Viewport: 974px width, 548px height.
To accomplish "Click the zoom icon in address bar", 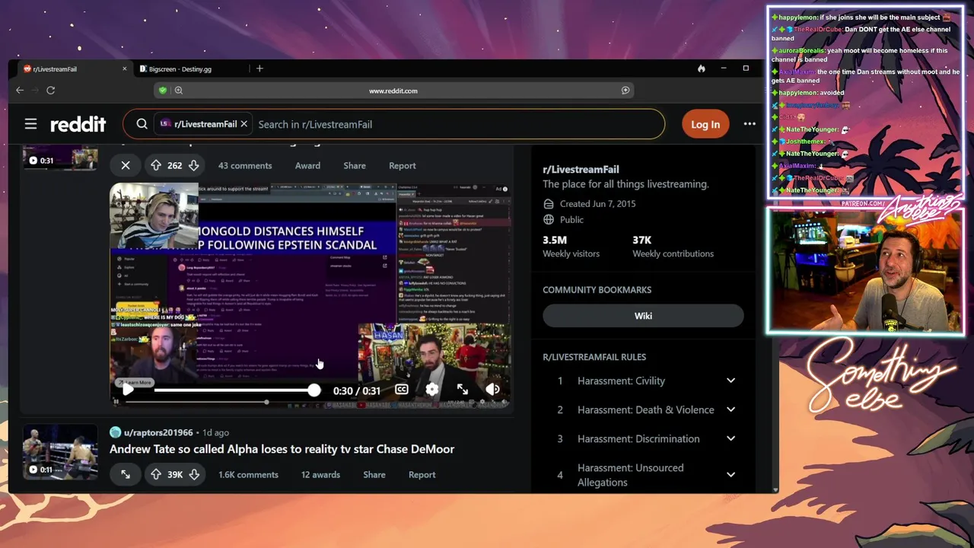I will tap(178, 91).
